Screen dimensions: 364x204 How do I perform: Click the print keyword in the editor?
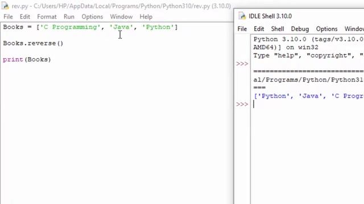[x=13, y=59]
